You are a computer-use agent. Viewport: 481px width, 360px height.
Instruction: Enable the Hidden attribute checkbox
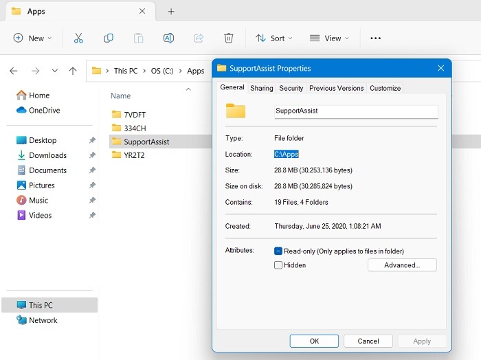tap(278, 265)
